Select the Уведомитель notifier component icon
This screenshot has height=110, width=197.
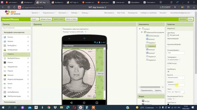pyautogui.click(x=5, y=67)
